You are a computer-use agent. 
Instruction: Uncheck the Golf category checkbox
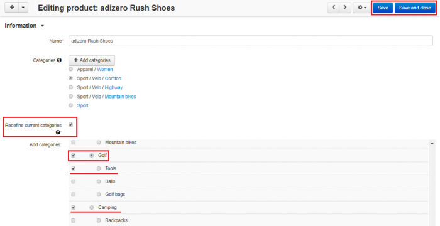click(x=74, y=155)
